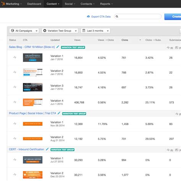Click activity pulse icon in CERT group header

click(x=168, y=150)
